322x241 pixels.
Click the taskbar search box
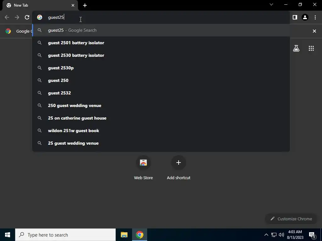tap(65, 235)
